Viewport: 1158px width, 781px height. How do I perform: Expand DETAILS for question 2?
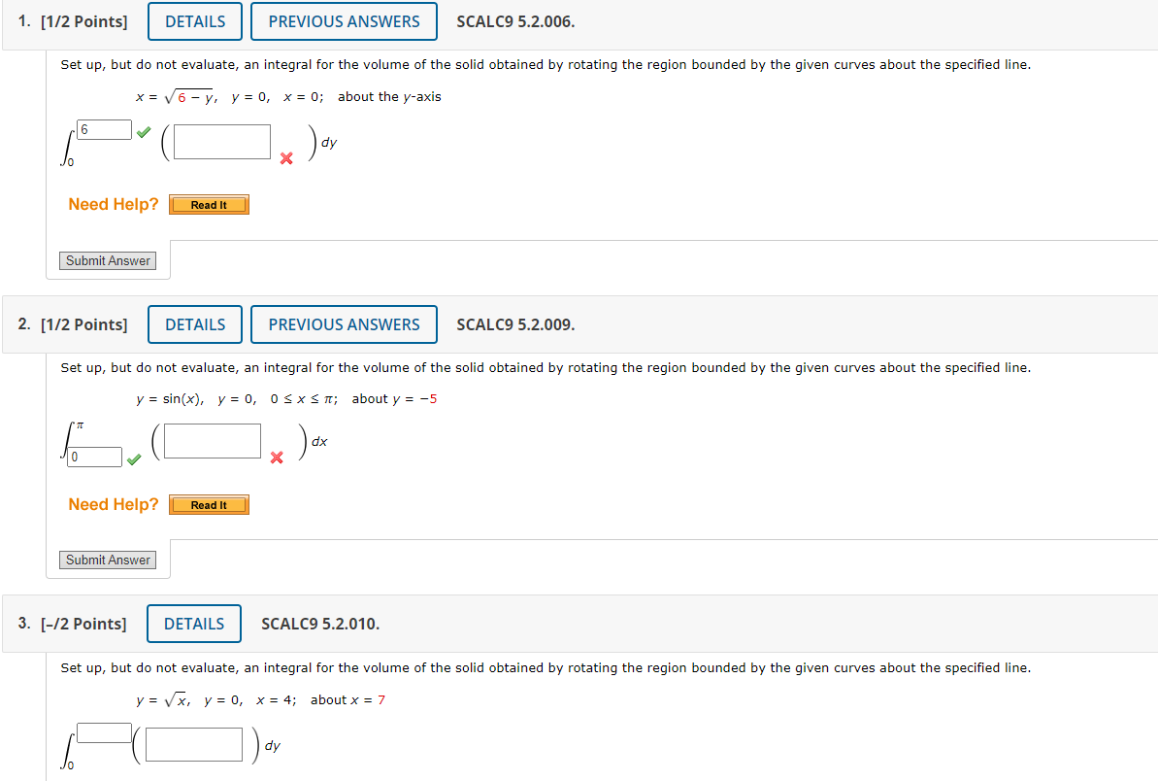[195, 324]
